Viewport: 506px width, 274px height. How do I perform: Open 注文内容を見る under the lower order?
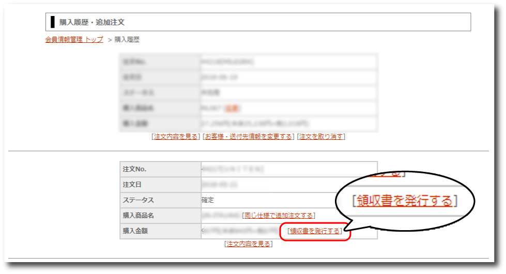point(248,244)
